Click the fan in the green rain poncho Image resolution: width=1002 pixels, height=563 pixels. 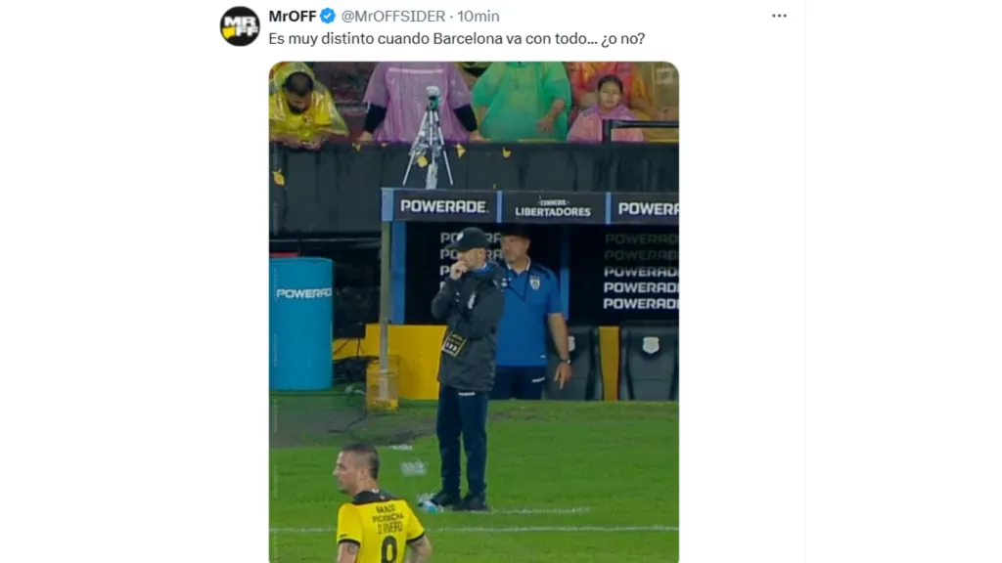click(523, 101)
